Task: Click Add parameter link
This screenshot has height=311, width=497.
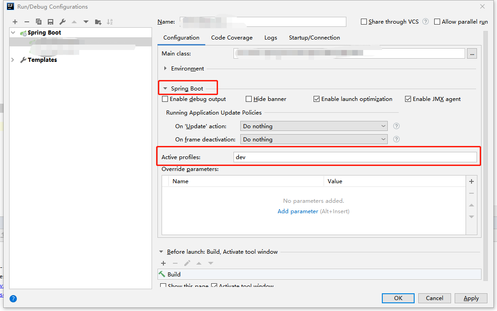Action: pos(298,211)
